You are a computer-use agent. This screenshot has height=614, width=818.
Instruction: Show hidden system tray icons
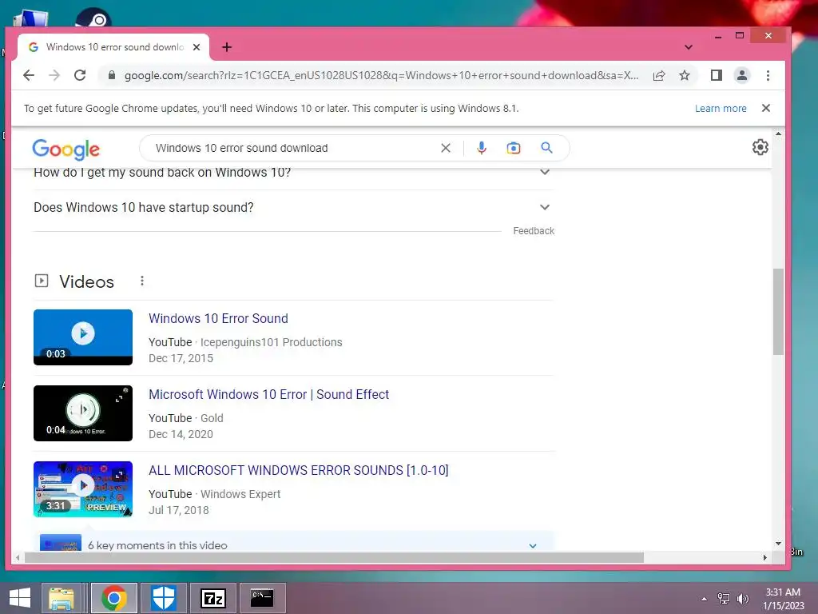tap(705, 599)
